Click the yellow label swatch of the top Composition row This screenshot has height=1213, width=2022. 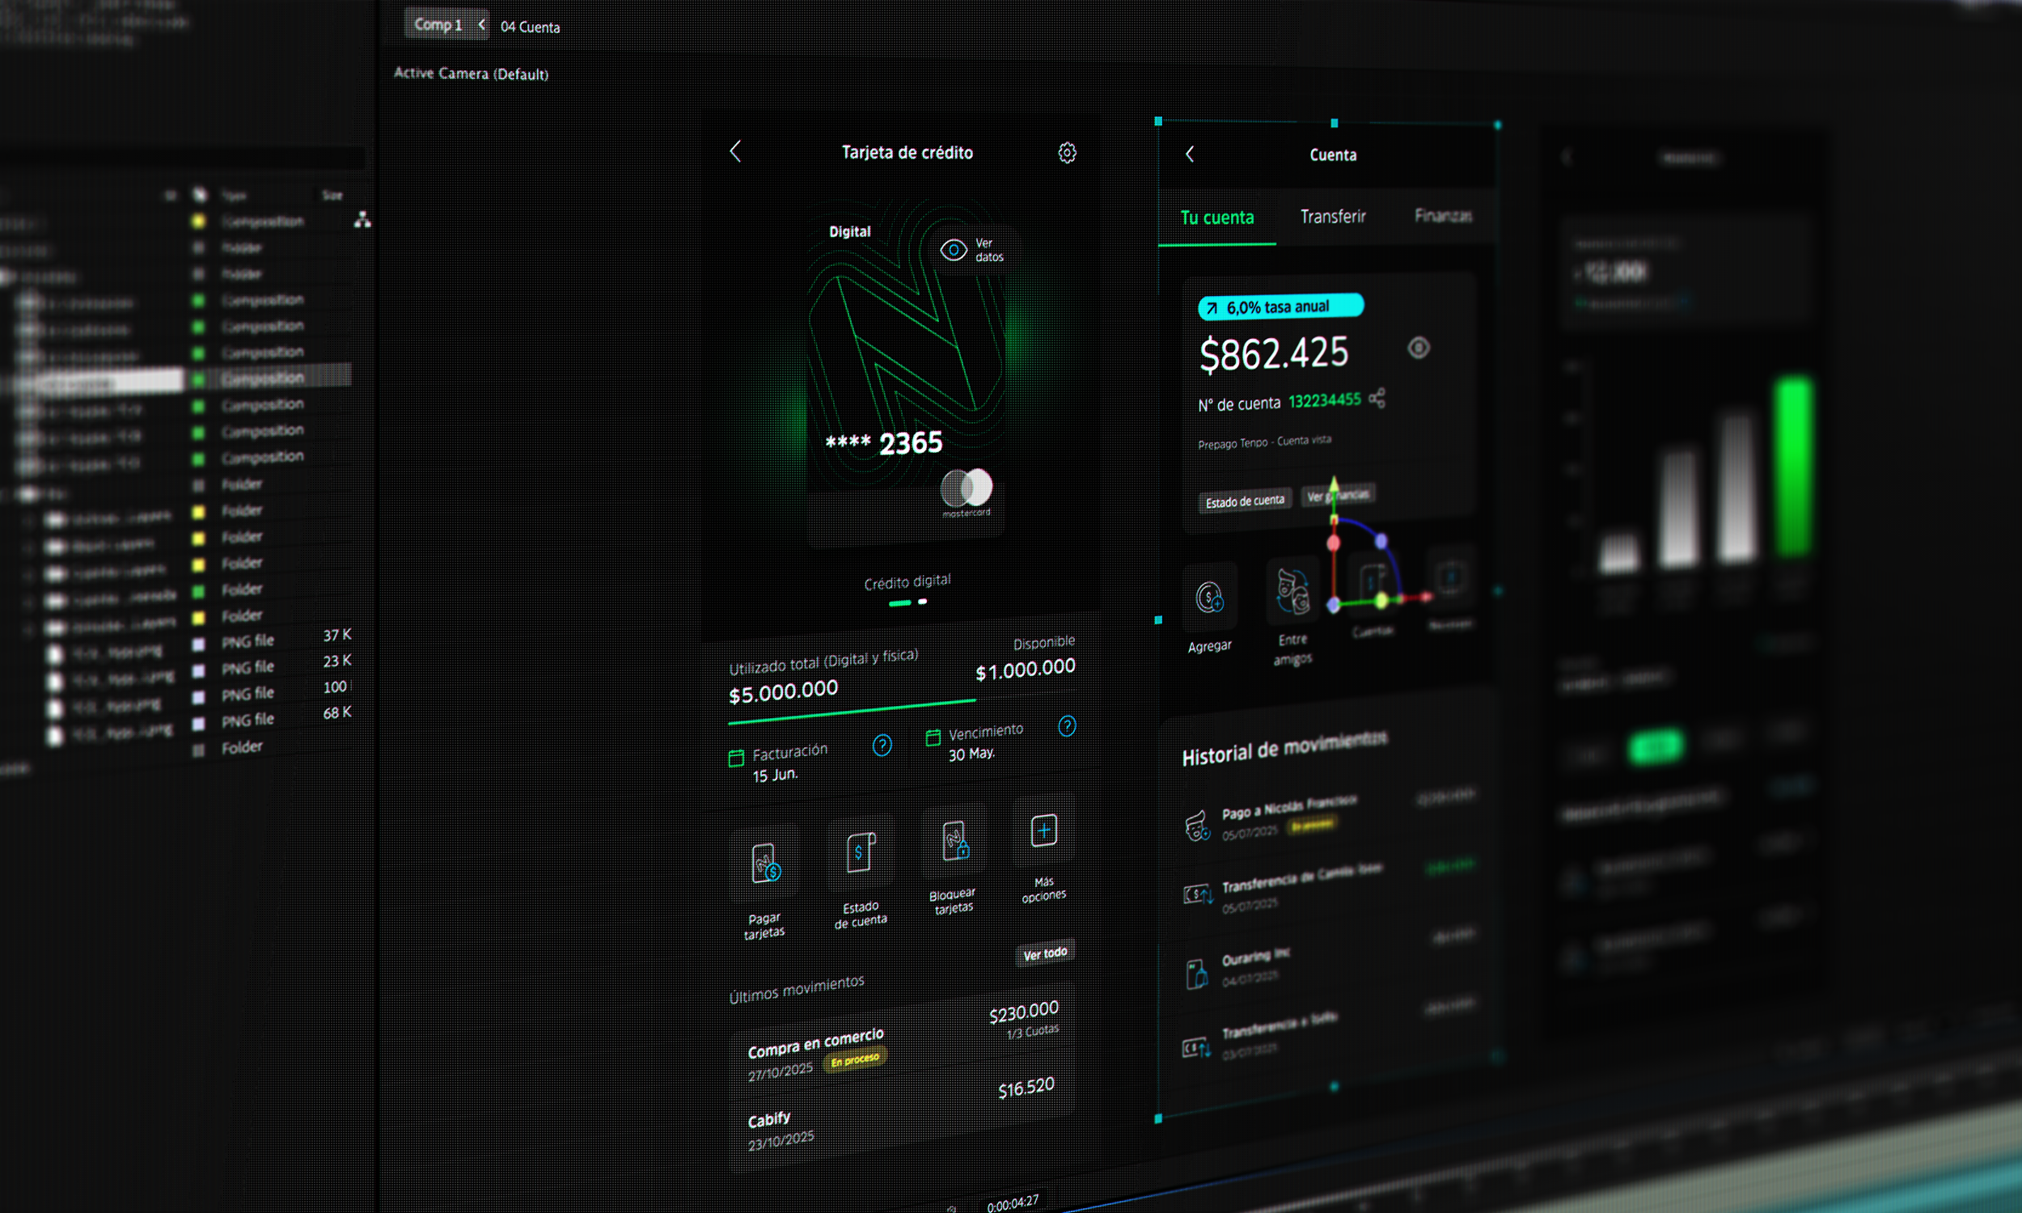coord(198,222)
